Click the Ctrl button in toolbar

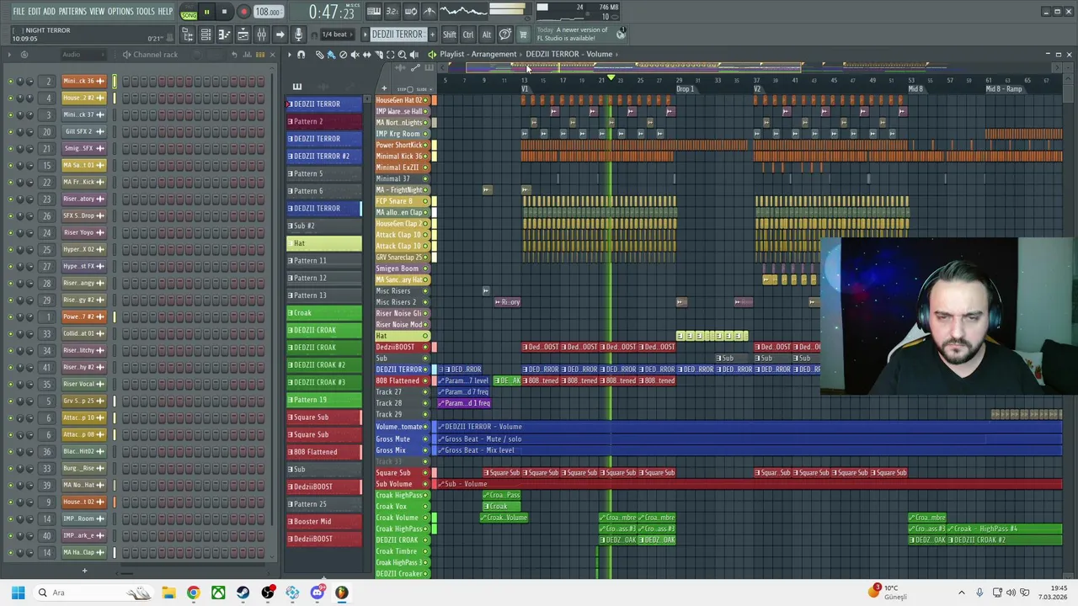click(x=468, y=35)
